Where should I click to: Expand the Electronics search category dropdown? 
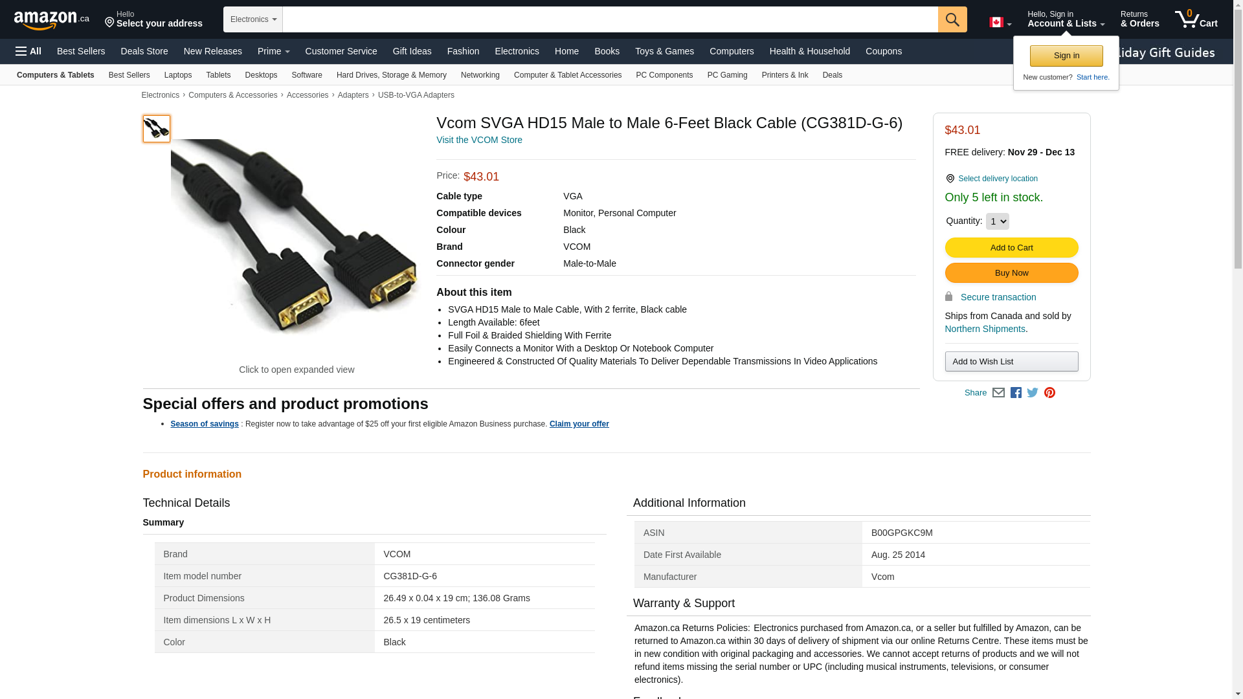[252, 19]
